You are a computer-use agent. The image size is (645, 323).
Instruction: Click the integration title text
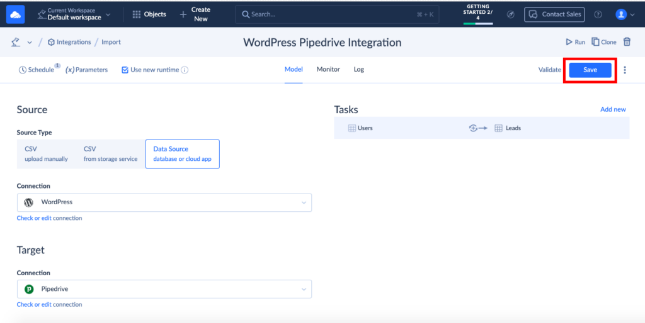tap(322, 42)
